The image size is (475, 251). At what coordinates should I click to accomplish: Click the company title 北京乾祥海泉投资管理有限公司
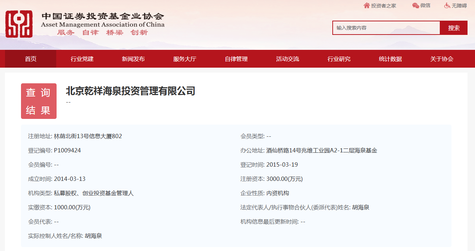click(x=131, y=91)
